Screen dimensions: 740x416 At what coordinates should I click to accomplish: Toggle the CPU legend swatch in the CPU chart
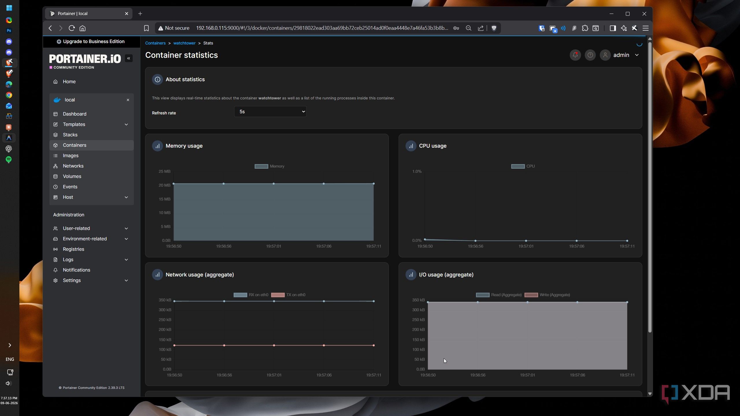pos(518,166)
